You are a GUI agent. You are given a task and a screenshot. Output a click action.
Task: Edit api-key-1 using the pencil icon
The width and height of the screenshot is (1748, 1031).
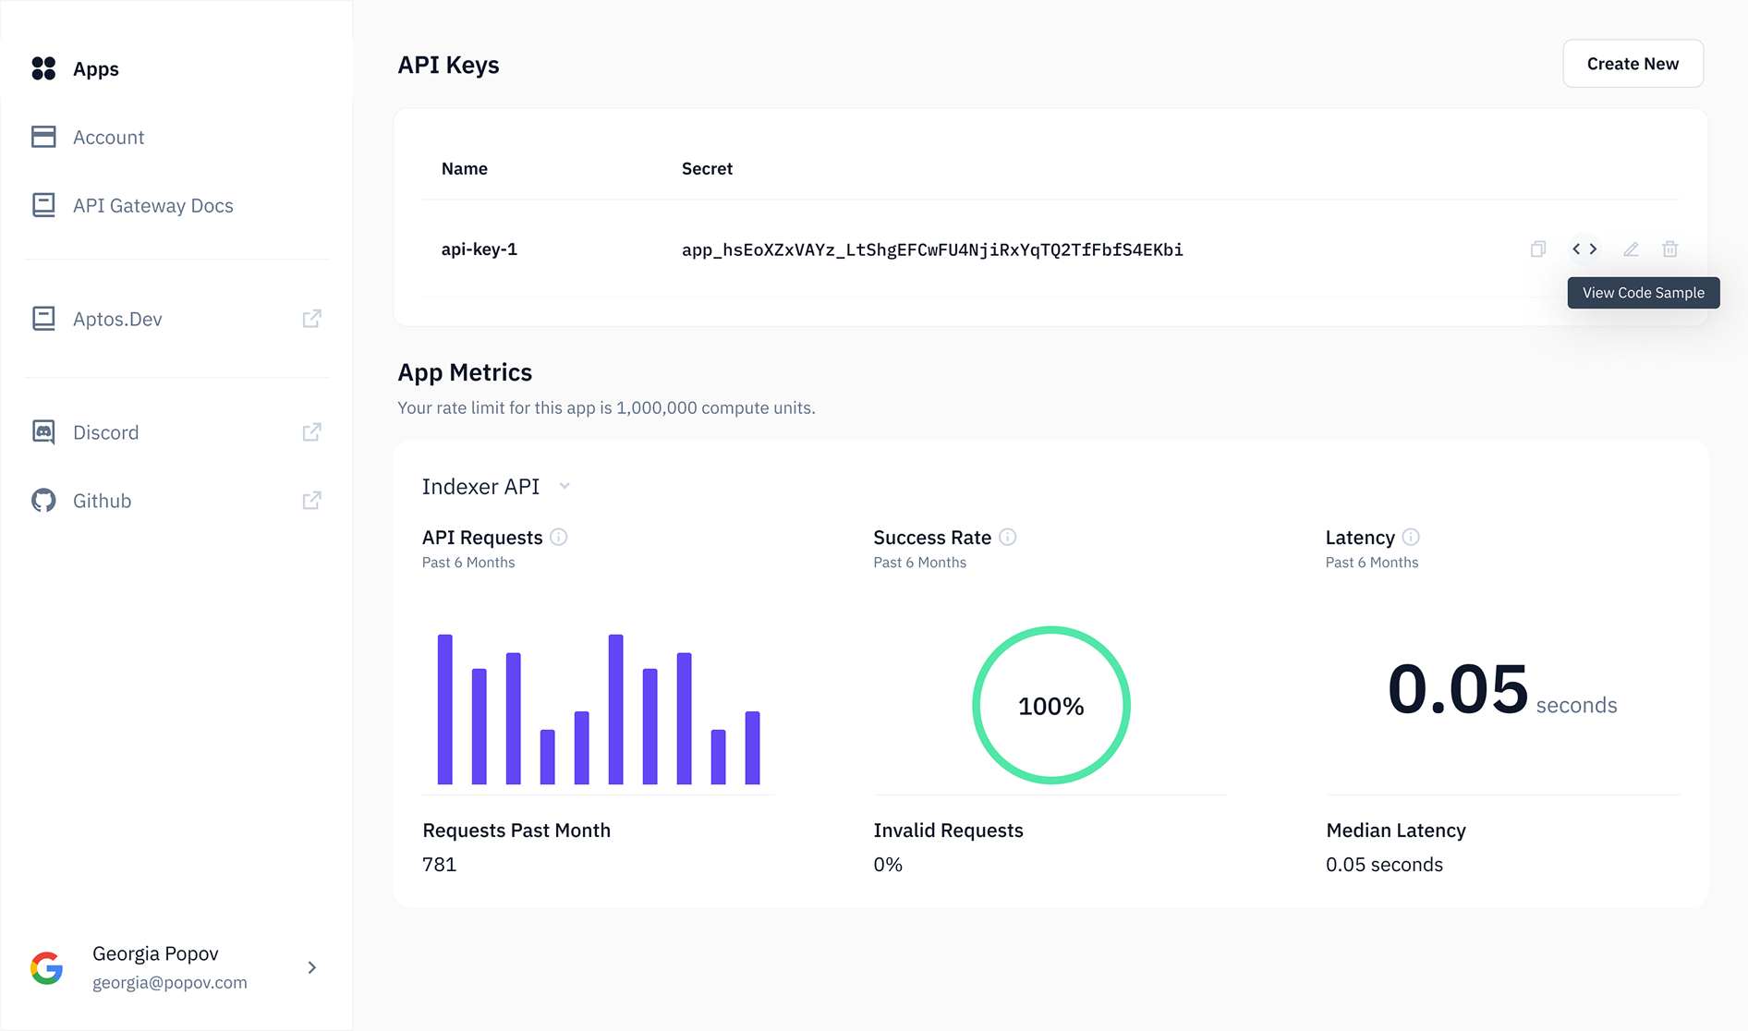pyautogui.click(x=1631, y=249)
